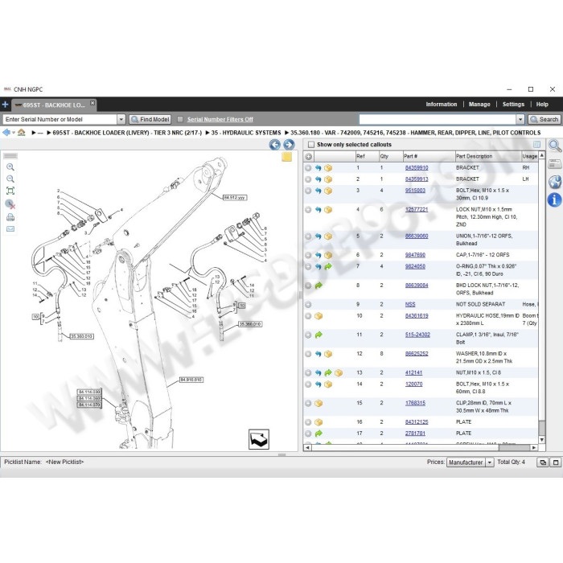
Task: Open the Settings menu
Action: pyautogui.click(x=513, y=104)
